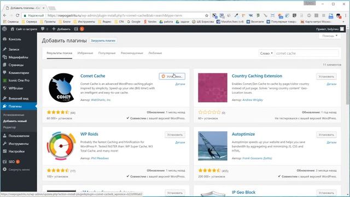Install the Country Caching Extension plugin

tap(326, 77)
